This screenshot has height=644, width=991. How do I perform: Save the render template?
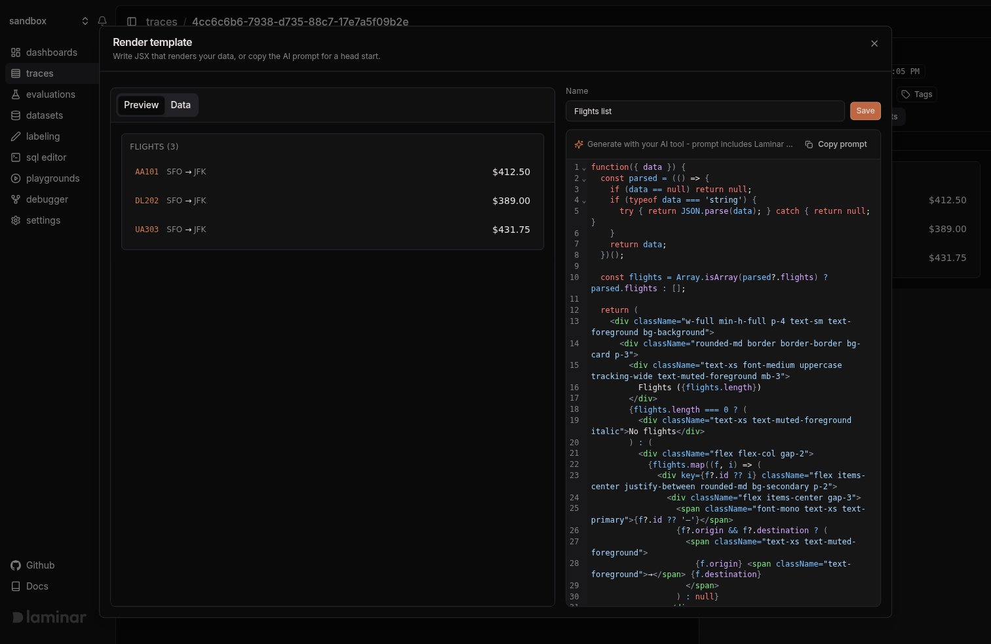click(865, 111)
